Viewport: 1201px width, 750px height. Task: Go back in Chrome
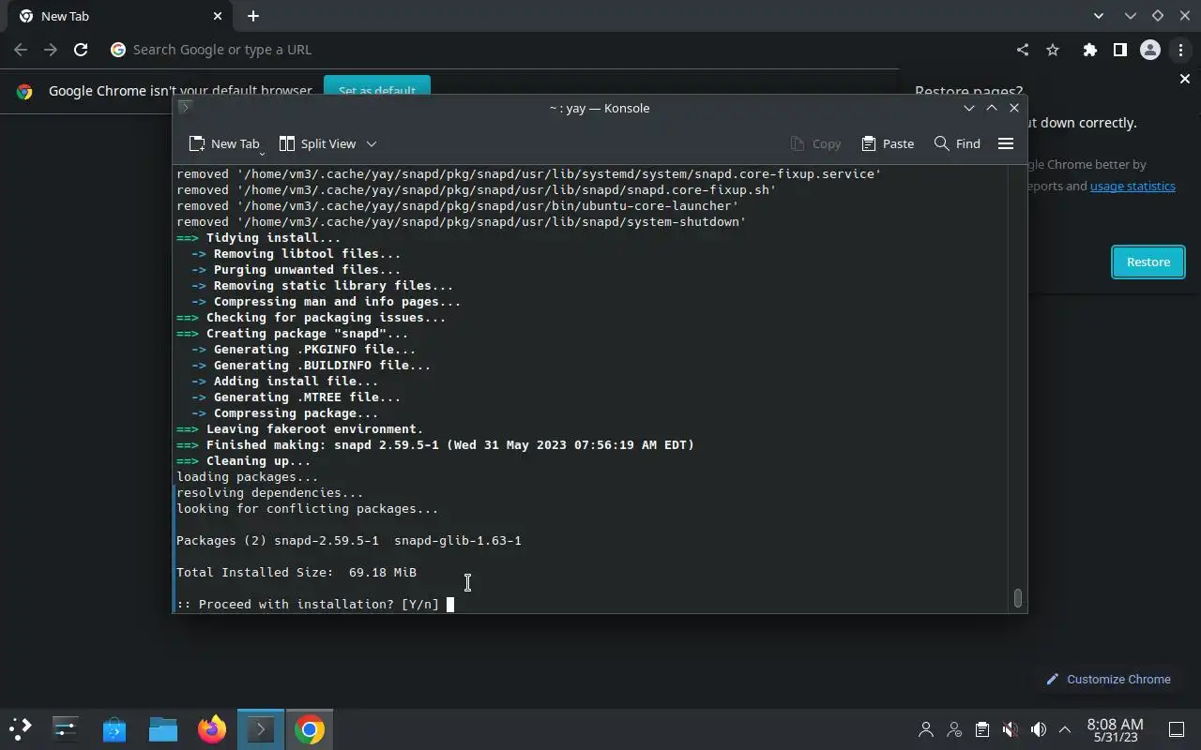[21, 50]
